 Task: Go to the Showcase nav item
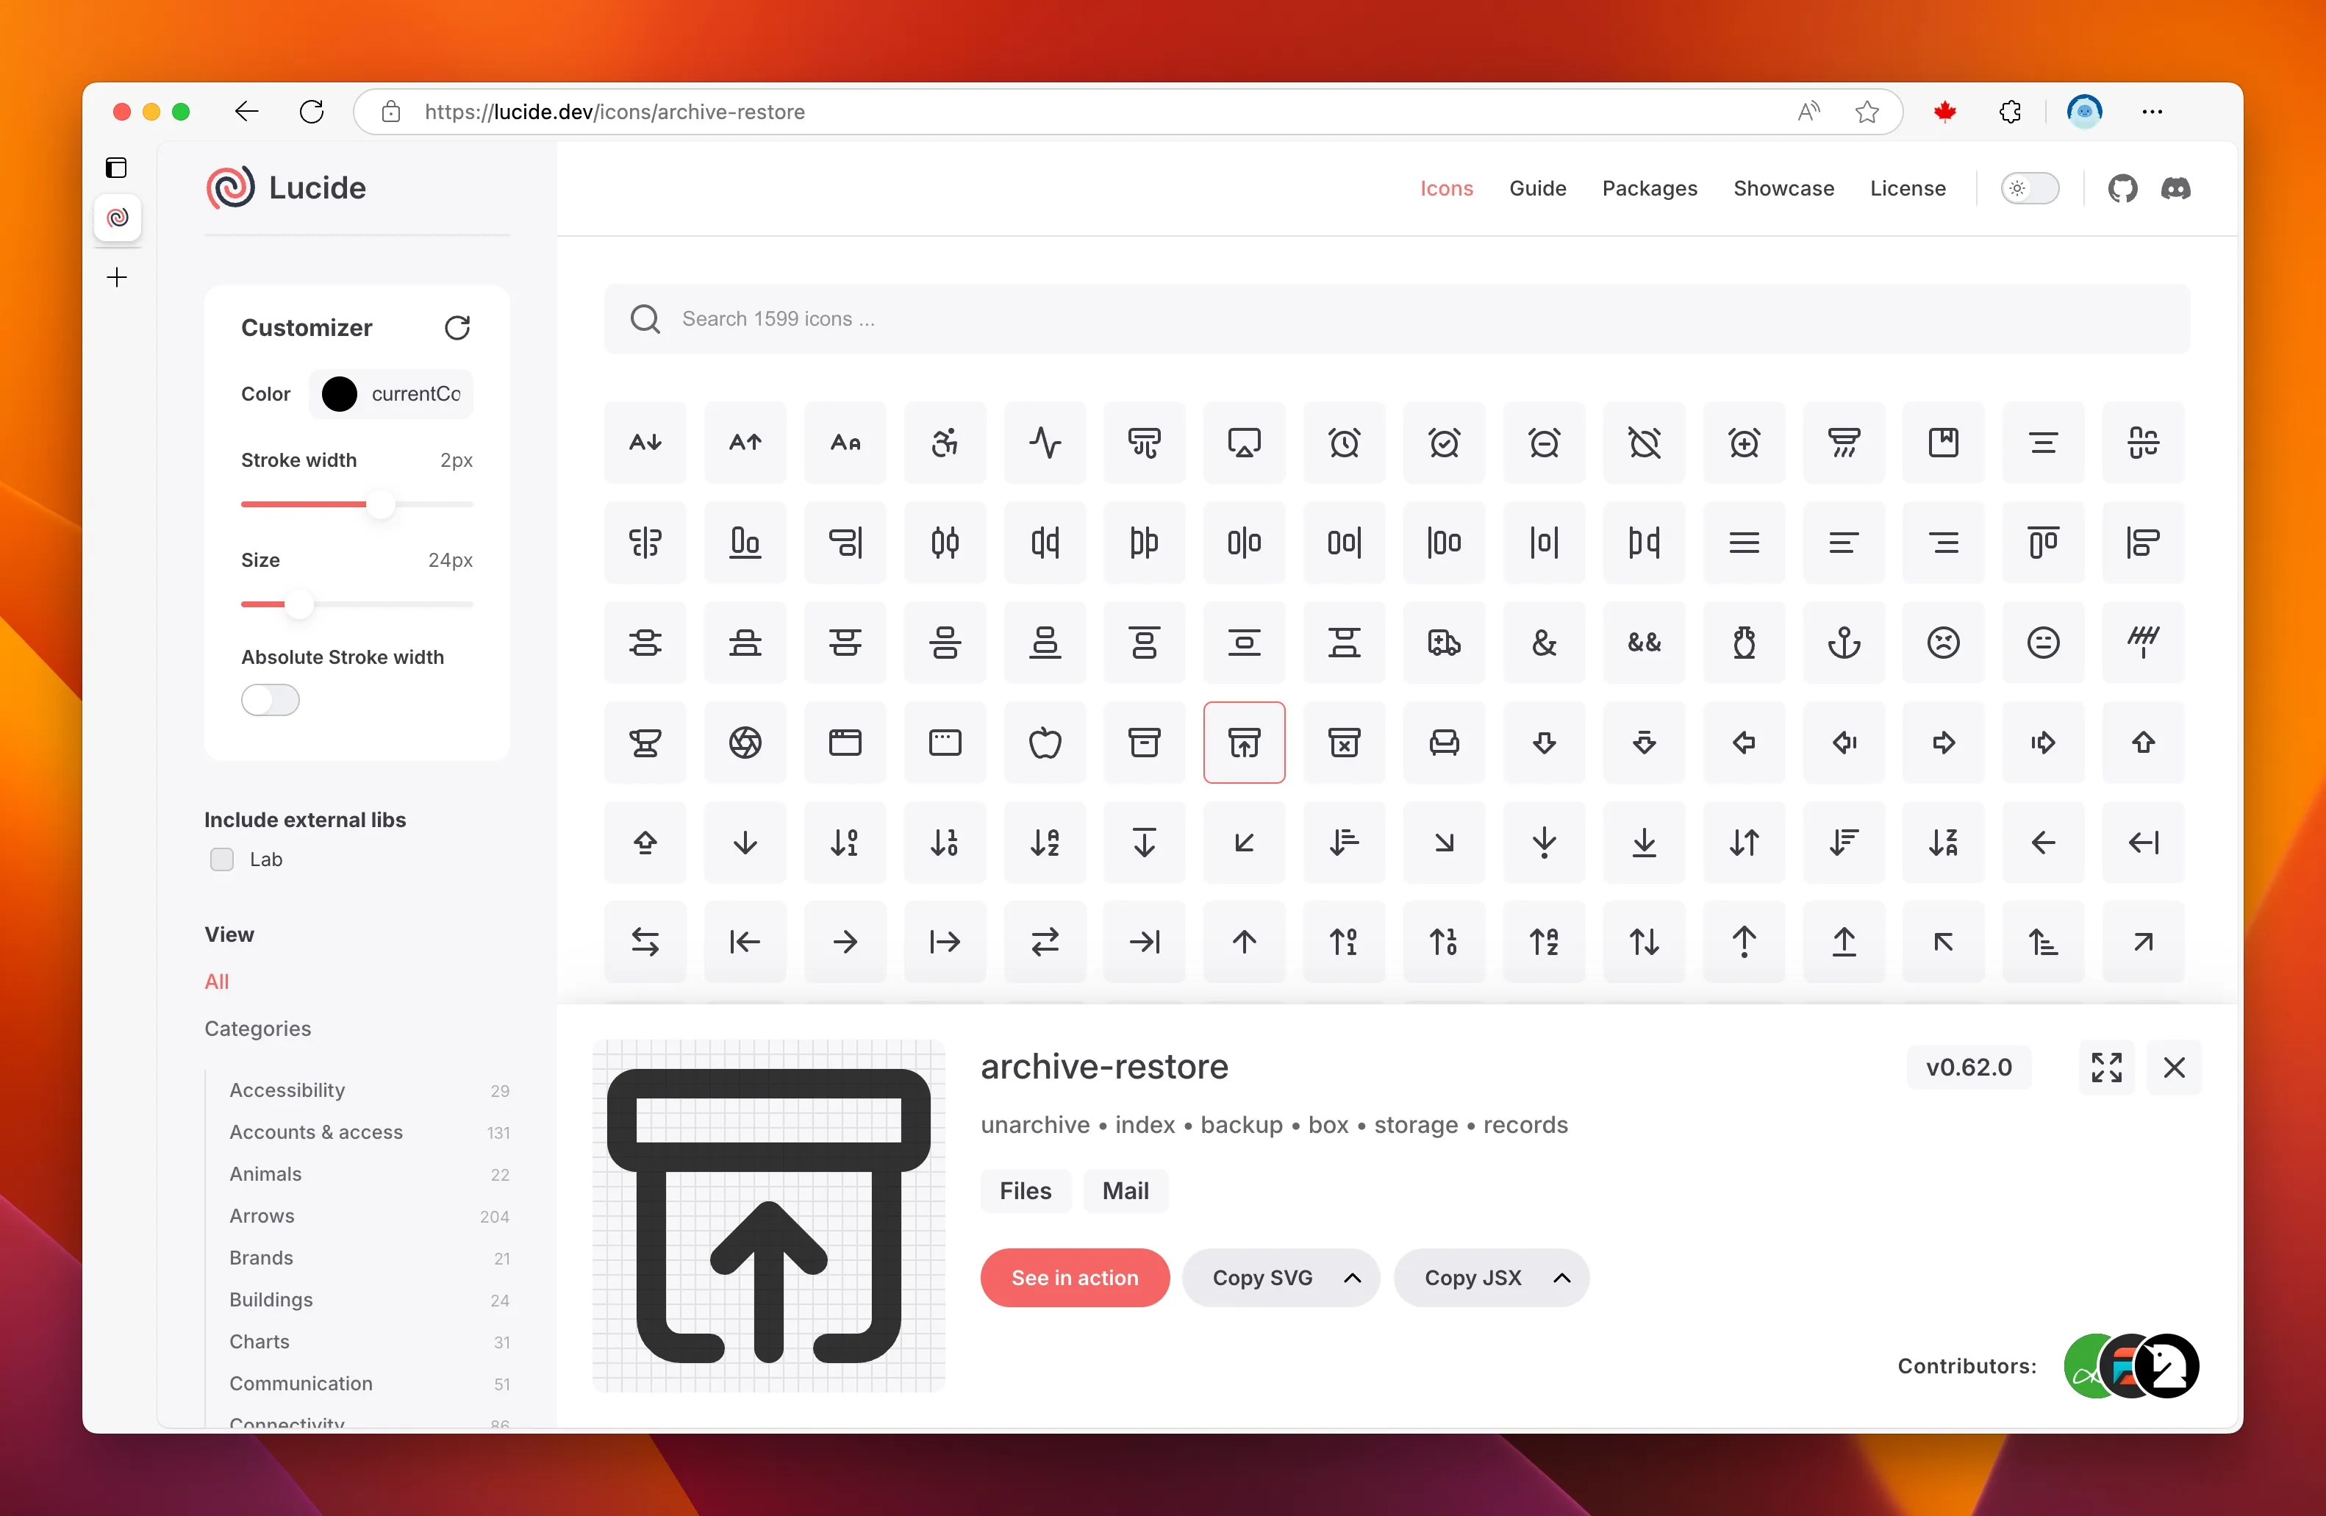click(1783, 187)
